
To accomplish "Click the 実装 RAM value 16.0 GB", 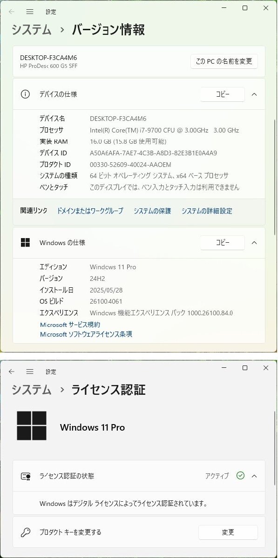I will click(128, 141).
